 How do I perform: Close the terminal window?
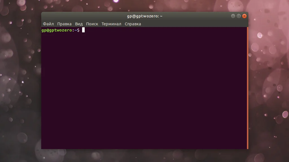tap(244, 16)
